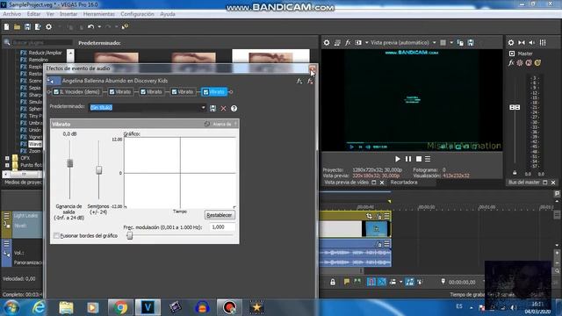This screenshot has width=562, height=316.
Task: Open VEGAS Pro in the taskbar
Action: (148, 307)
